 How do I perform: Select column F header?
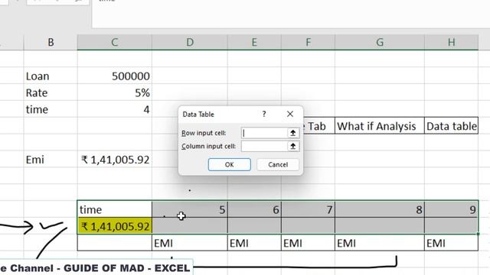coord(308,42)
